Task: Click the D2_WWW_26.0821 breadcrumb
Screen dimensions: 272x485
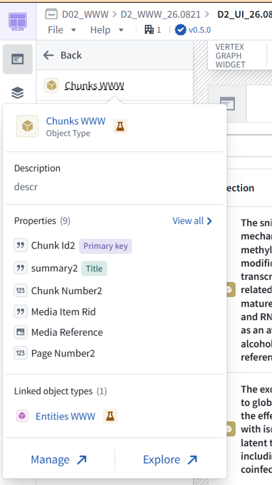Action: (x=160, y=14)
